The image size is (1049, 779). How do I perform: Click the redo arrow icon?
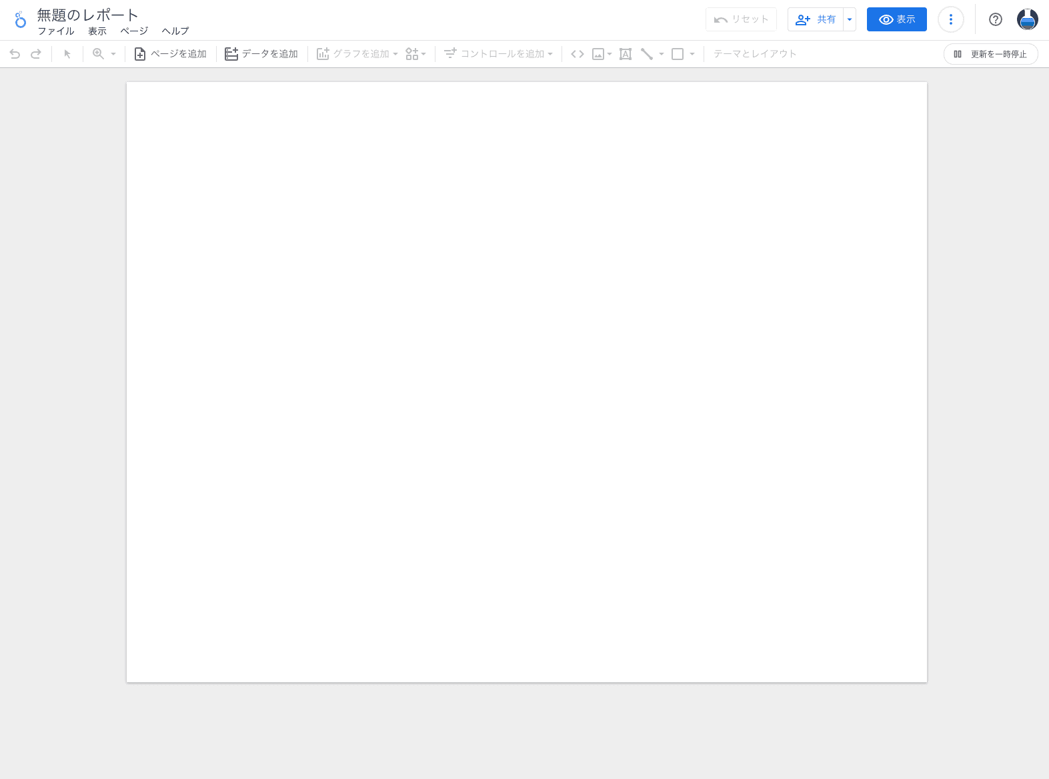click(36, 54)
